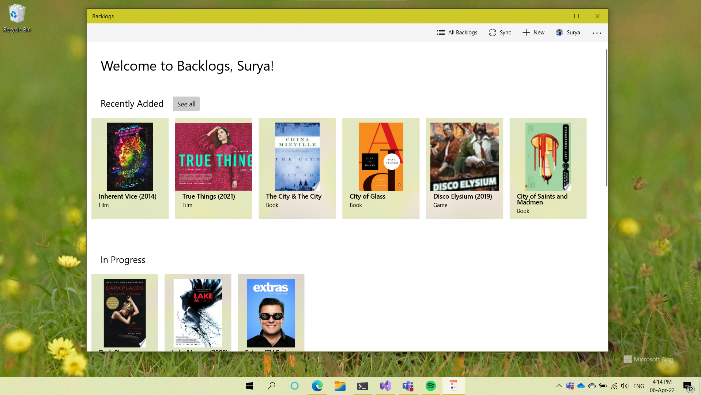The image size is (701, 395).
Task: Open The City & The City card
Action: [x=297, y=168]
